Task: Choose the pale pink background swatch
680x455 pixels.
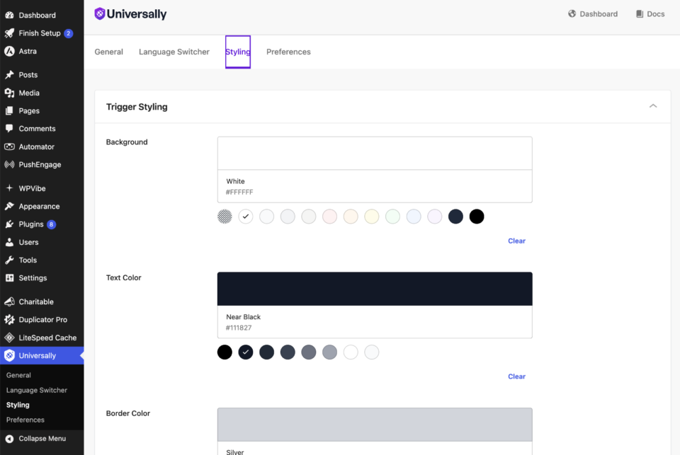Action: (x=329, y=217)
